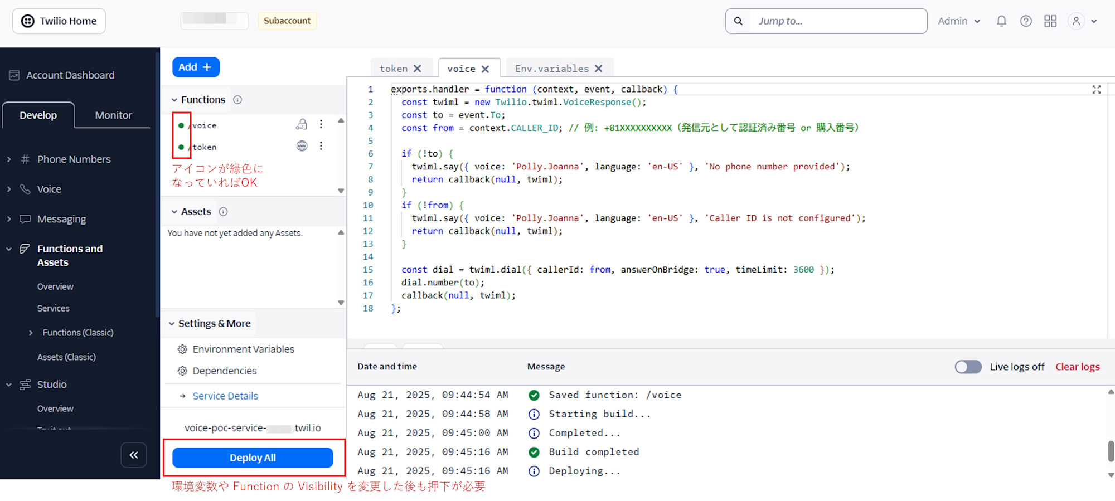Collapse the Studio sidebar section

tap(8, 385)
